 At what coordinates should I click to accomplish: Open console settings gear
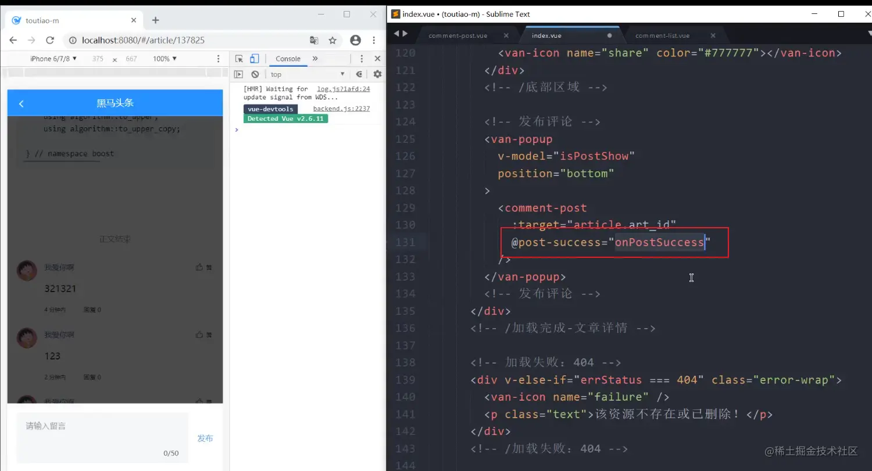click(377, 74)
